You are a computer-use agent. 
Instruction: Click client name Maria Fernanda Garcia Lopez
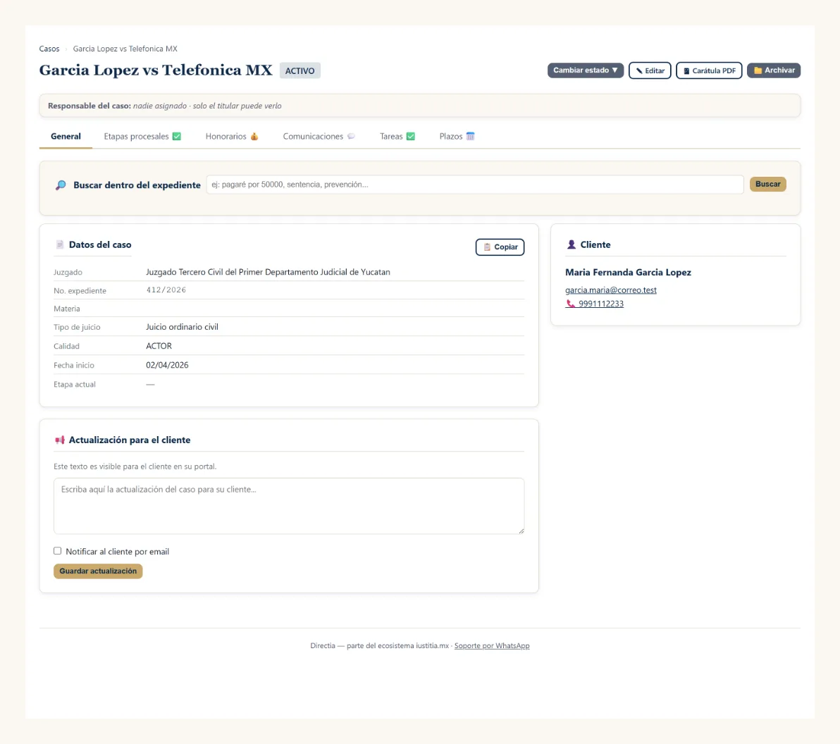[628, 272]
